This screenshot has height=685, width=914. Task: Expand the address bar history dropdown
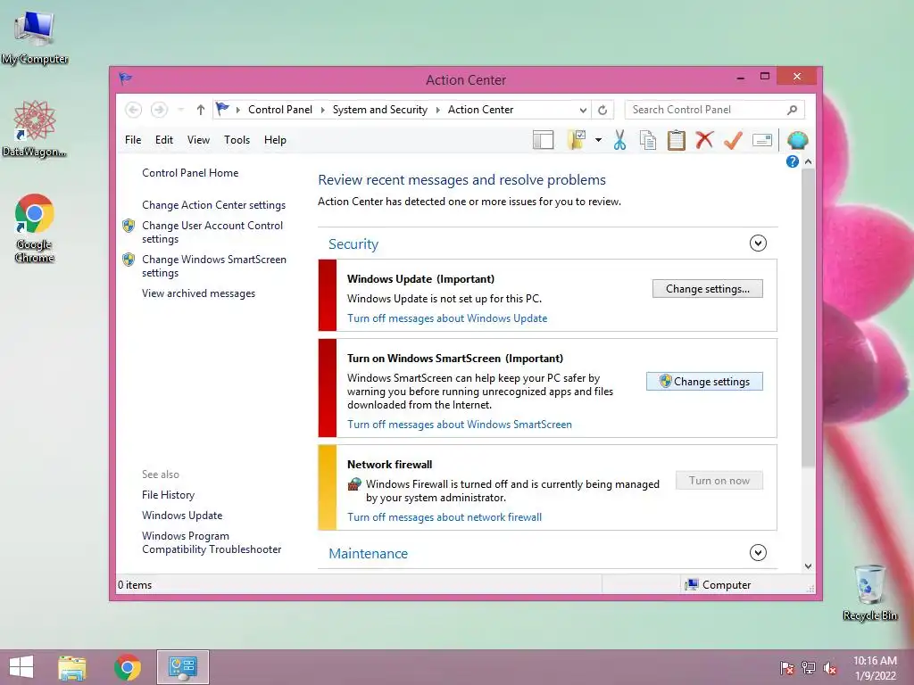pyautogui.click(x=582, y=110)
